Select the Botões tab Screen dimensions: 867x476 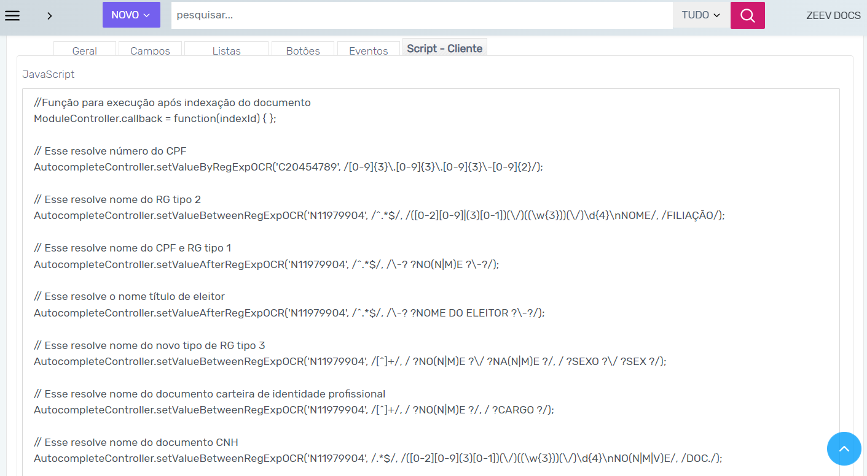[303, 50]
